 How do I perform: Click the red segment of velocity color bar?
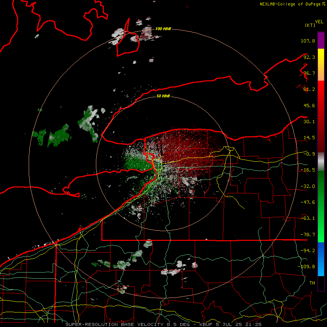[x=321, y=116]
